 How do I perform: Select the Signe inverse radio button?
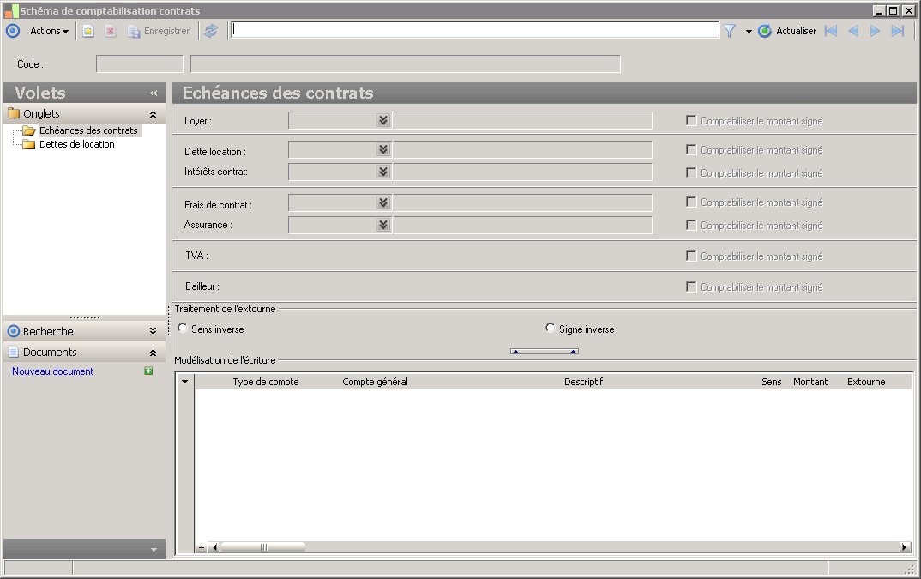pos(551,328)
